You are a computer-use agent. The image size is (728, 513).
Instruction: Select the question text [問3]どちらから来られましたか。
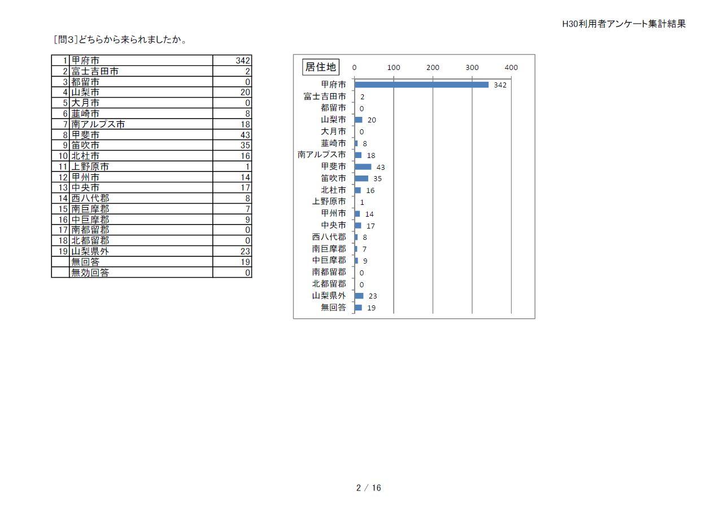click(120, 40)
